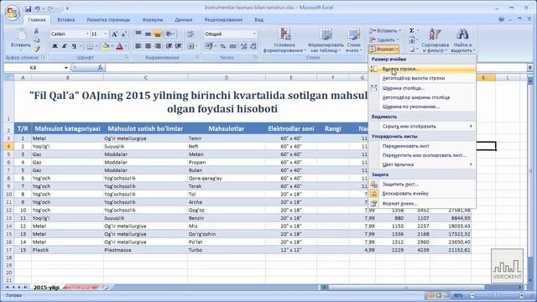
Task: Open Формат ячеек dialog entry
Action: pos(422,203)
